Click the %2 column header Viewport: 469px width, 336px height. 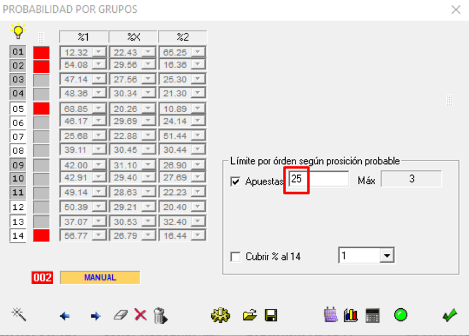182,37
